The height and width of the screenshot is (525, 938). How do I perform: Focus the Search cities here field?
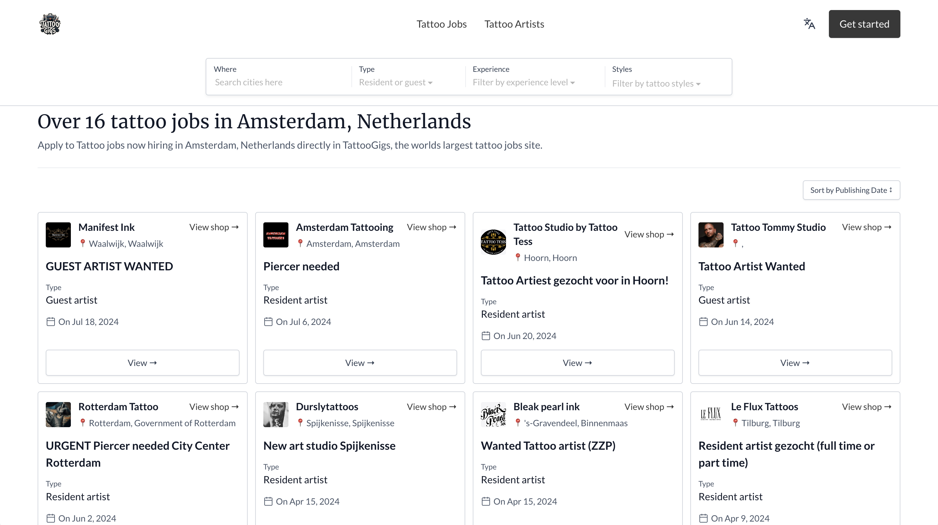[x=280, y=82]
